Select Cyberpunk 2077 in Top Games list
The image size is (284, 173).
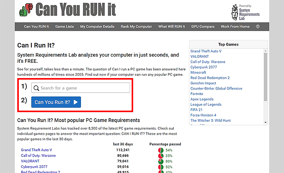(x=203, y=67)
